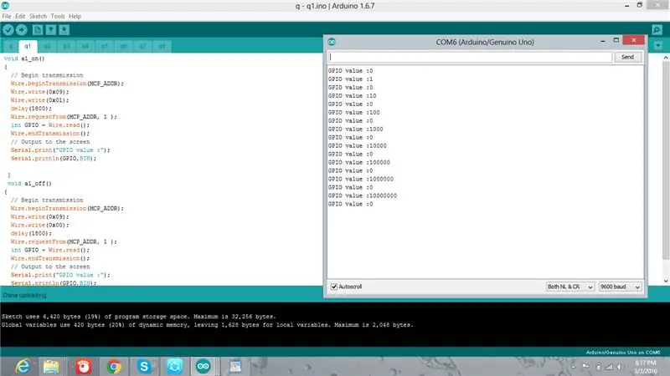Switch to Arduino IDE taskbar icon
The image size is (670, 376).
coord(204,366)
